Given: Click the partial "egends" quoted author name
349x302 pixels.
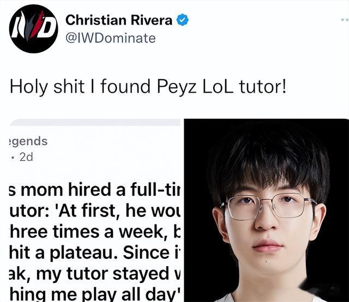Looking at the screenshot, I should (x=28, y=141).
